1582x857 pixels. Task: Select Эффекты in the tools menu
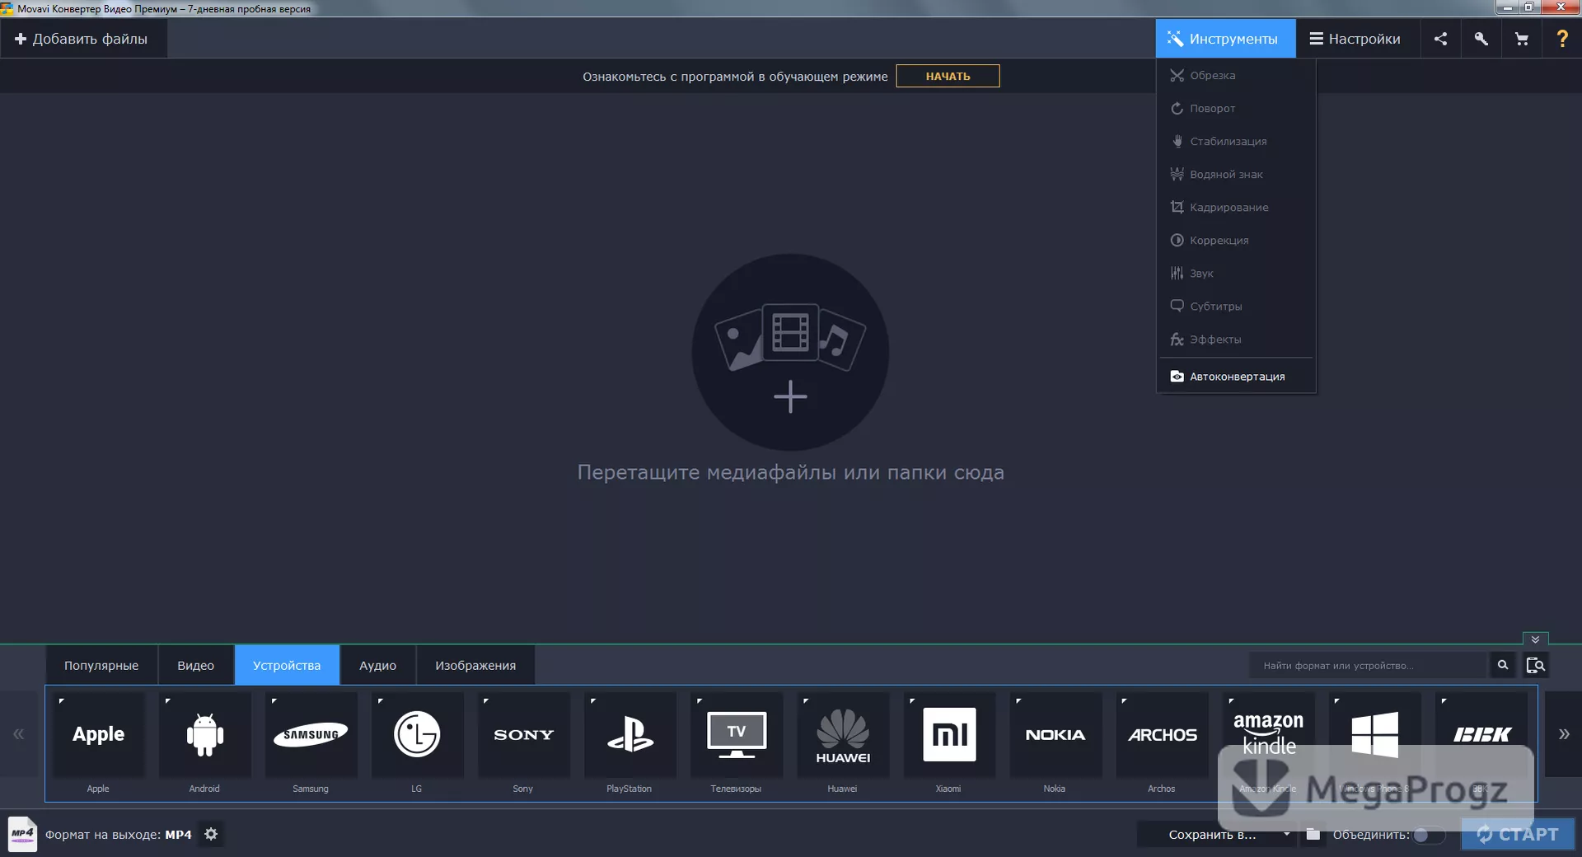coord(1236,339)
